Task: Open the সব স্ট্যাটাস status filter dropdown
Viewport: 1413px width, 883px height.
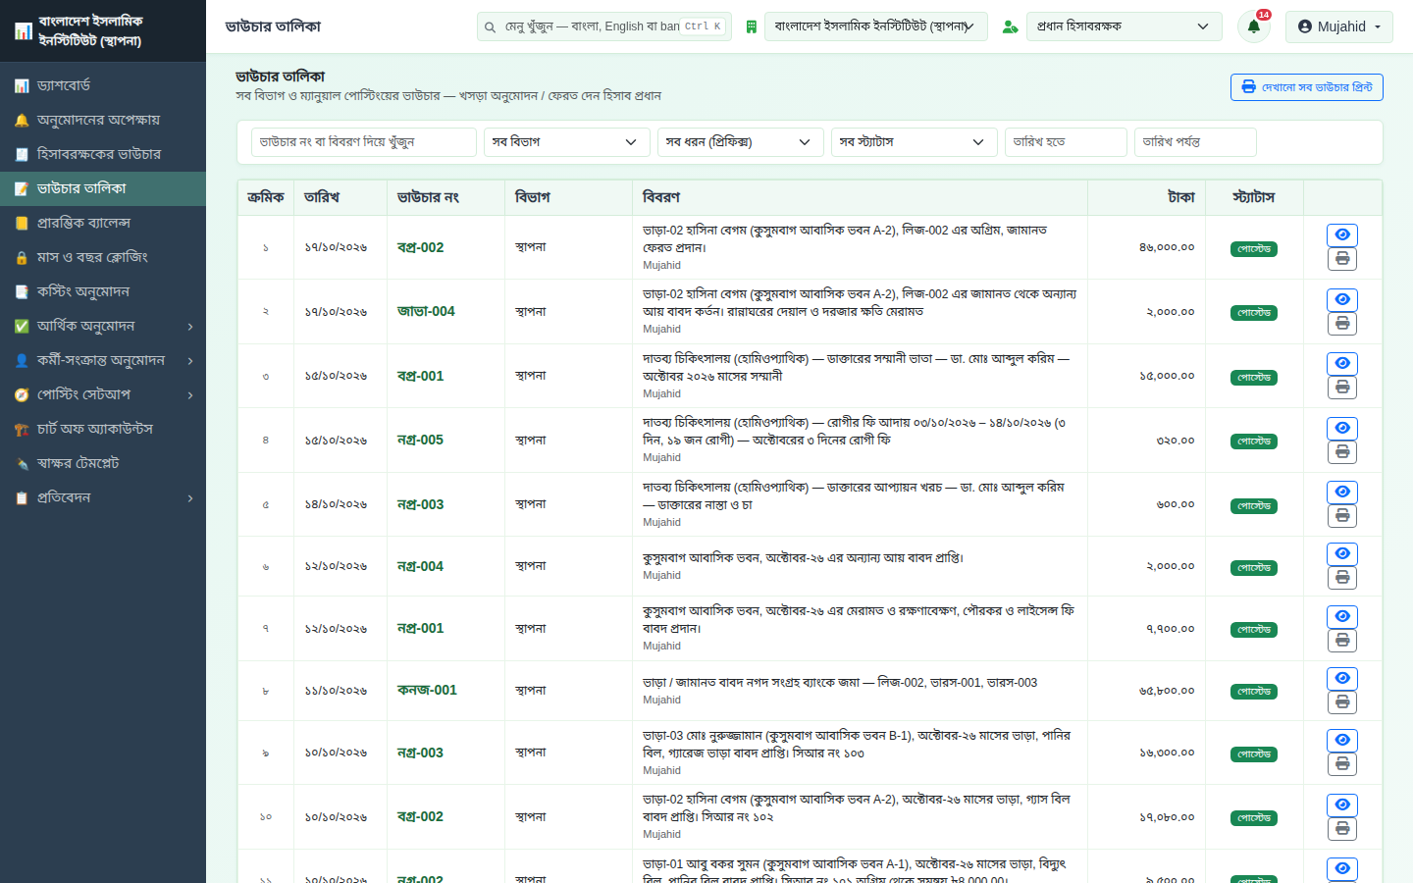Action: (914, 142)
